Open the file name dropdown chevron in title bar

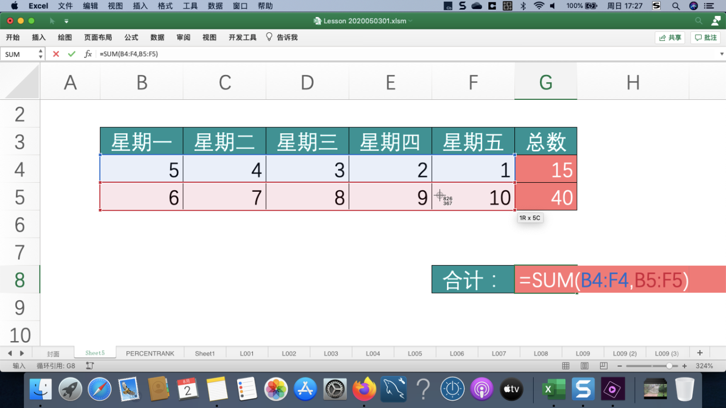pyautogui.click(x=410, y=21)
